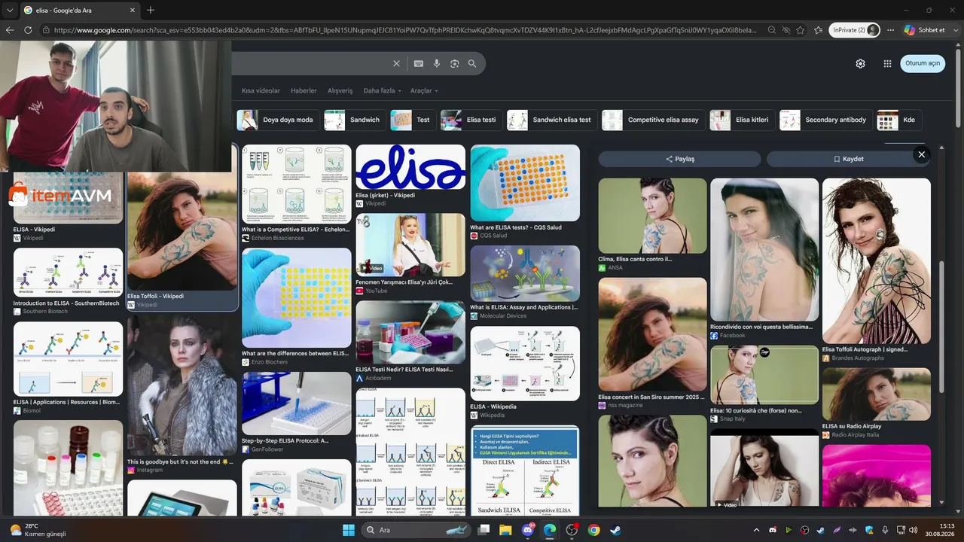This screenshot has width=964, height=542.
Task: Open Task View on the taskbar
Action: click(x=484, y=530)
